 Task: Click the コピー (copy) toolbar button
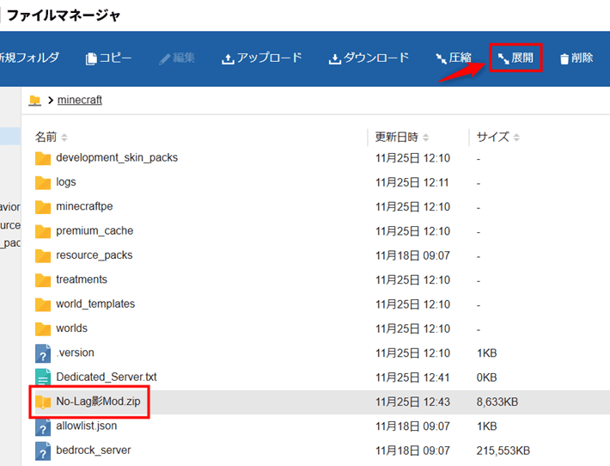click(108, 58)
